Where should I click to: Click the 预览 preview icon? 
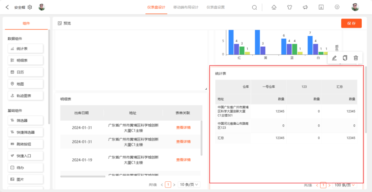coord(60,23)
